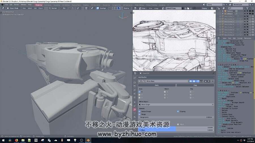
Task: Open image file folder icon
Action: [x=188, y=8]
